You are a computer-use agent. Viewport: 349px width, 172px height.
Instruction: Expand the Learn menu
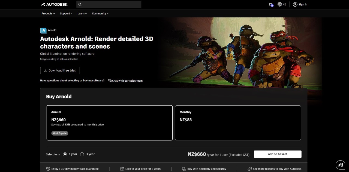(x=82, y=13)
